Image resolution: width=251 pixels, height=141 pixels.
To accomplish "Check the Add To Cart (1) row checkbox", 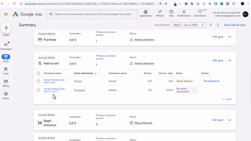I will [x=38, y=90].
